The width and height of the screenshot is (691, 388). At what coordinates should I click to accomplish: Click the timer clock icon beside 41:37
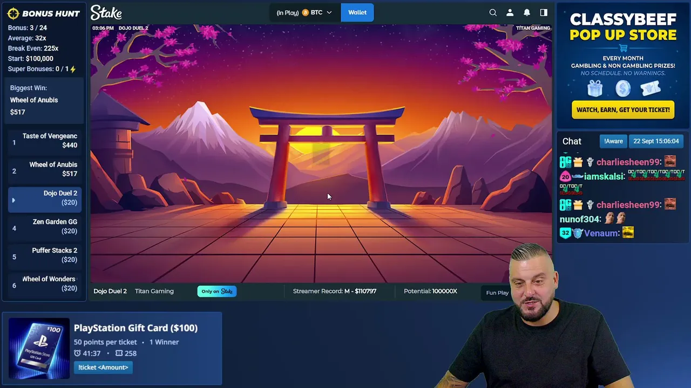click(77, 354)
